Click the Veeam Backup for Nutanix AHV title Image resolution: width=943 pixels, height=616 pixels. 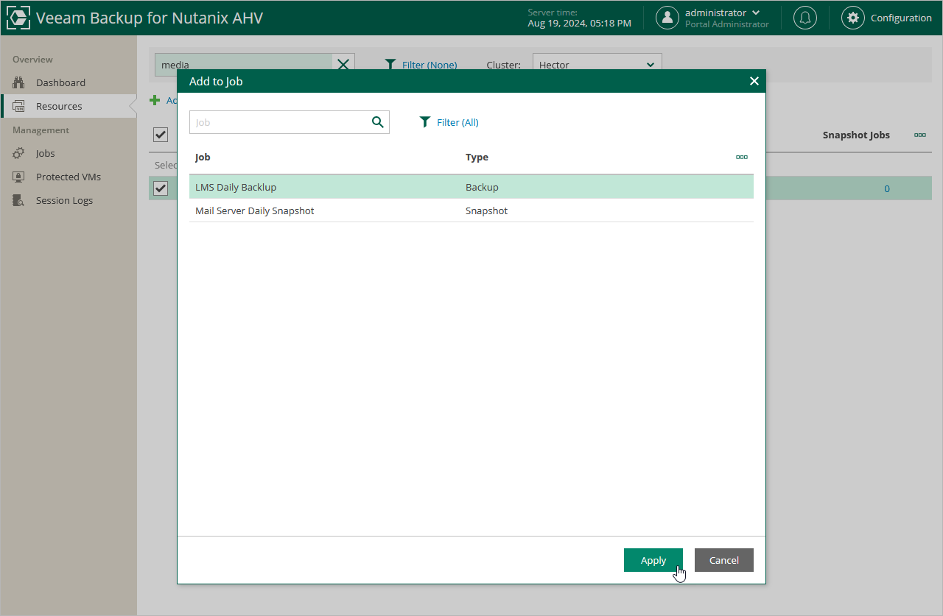tap(150, 18)
